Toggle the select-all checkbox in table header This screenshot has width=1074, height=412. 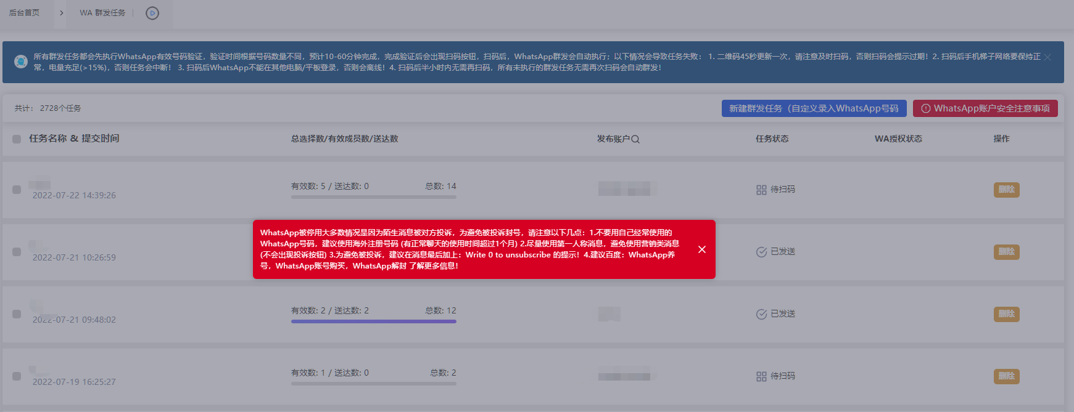tap(17, 139)
